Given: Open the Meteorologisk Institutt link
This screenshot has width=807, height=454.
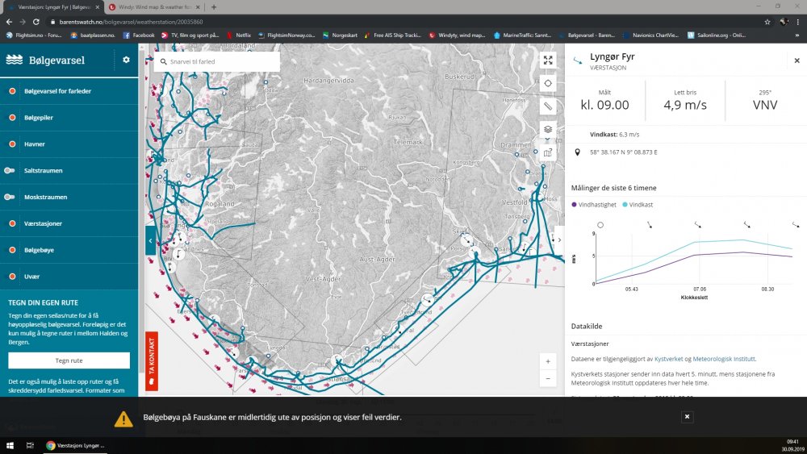Looking at the screenshot, I should pyautogui.click(x=724, y=359).
